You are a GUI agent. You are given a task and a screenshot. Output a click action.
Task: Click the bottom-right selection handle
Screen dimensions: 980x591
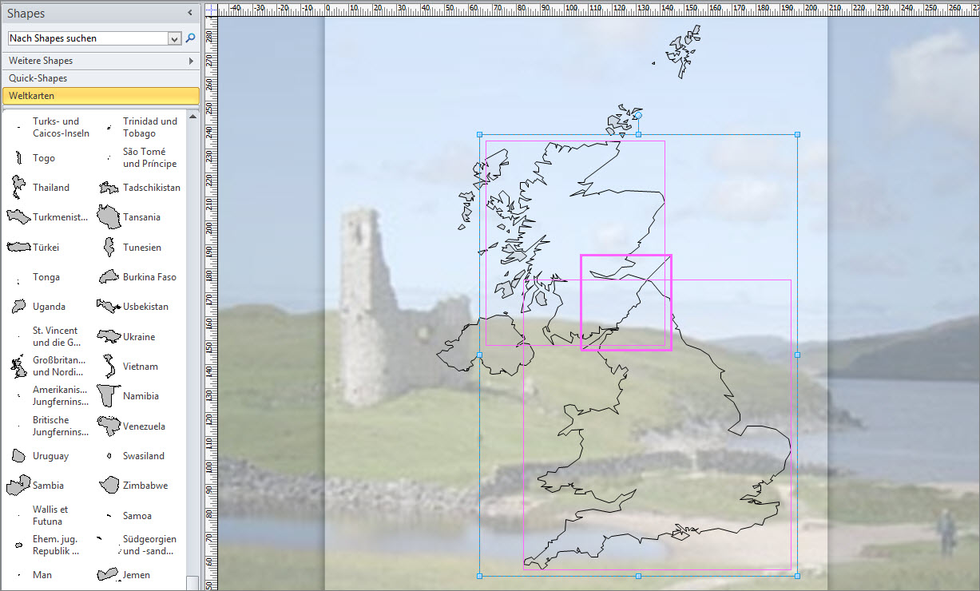798,576
